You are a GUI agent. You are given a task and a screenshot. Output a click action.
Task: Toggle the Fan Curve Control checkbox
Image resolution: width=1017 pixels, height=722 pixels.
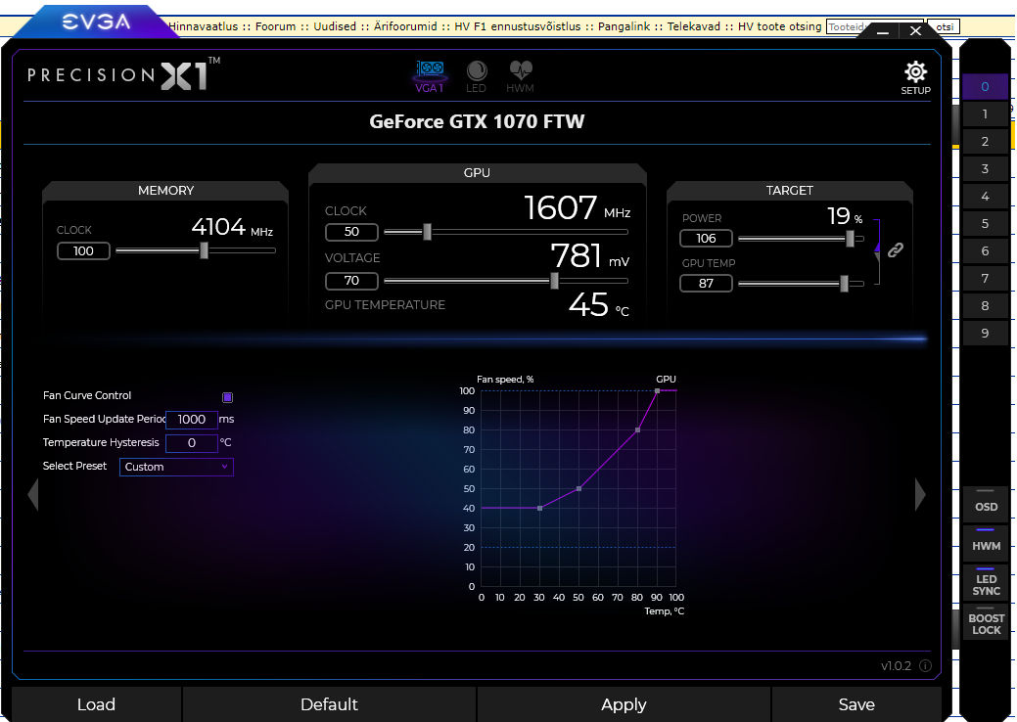[x=227, y=397]
